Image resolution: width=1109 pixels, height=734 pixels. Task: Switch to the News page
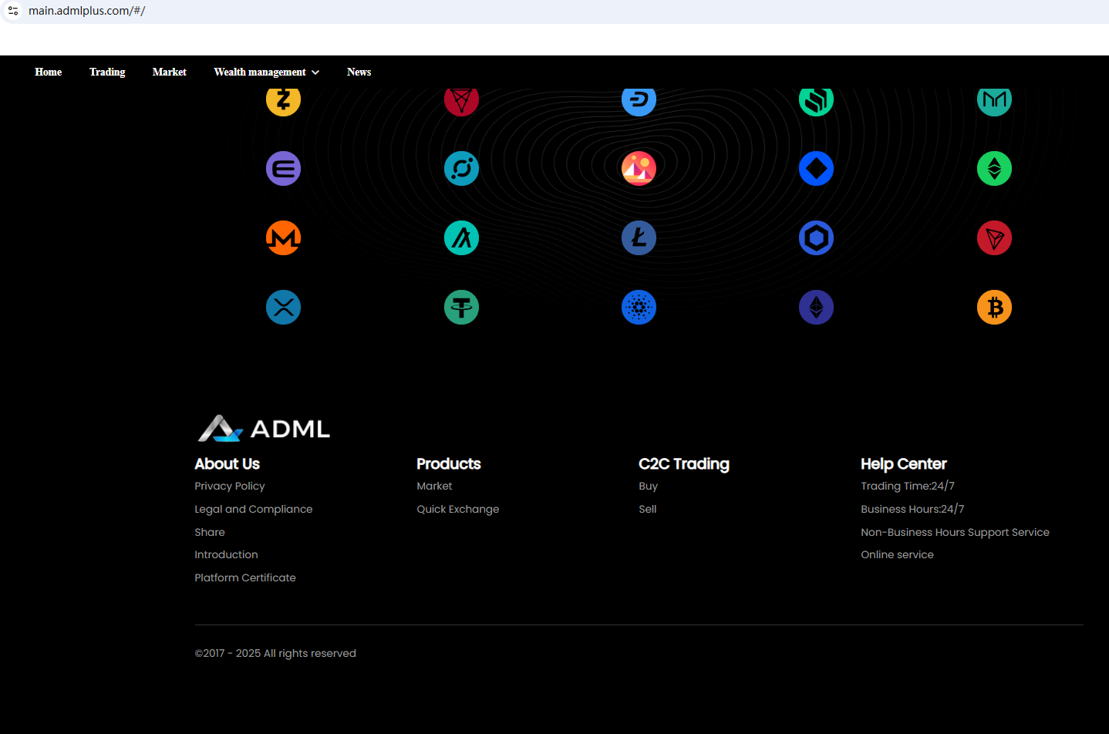359,72
